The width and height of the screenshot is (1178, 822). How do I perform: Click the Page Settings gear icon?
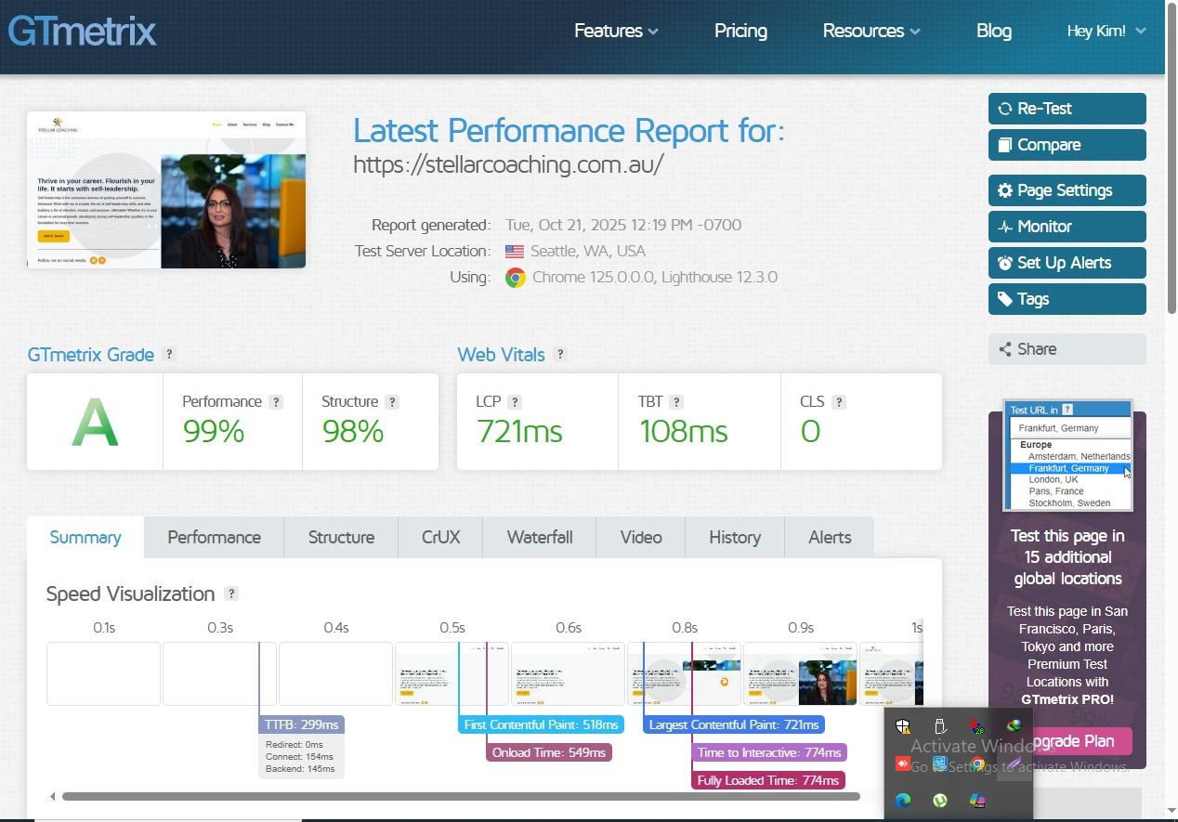1005,190
